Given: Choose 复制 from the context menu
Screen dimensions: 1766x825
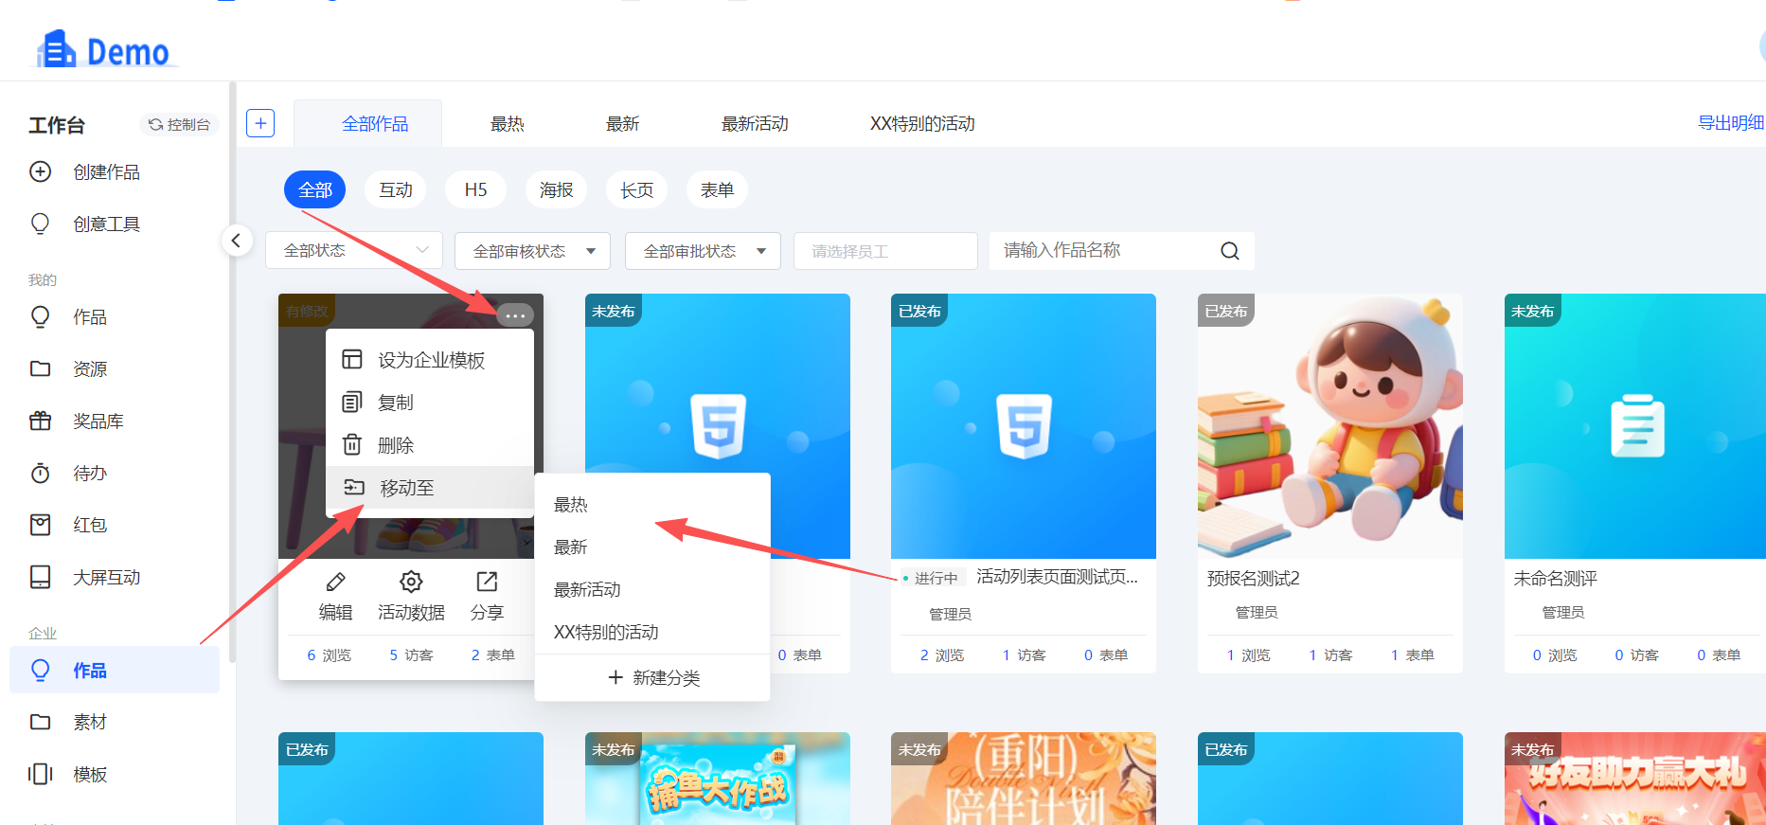Looking at the screenshot, I should tap(396, 403).
